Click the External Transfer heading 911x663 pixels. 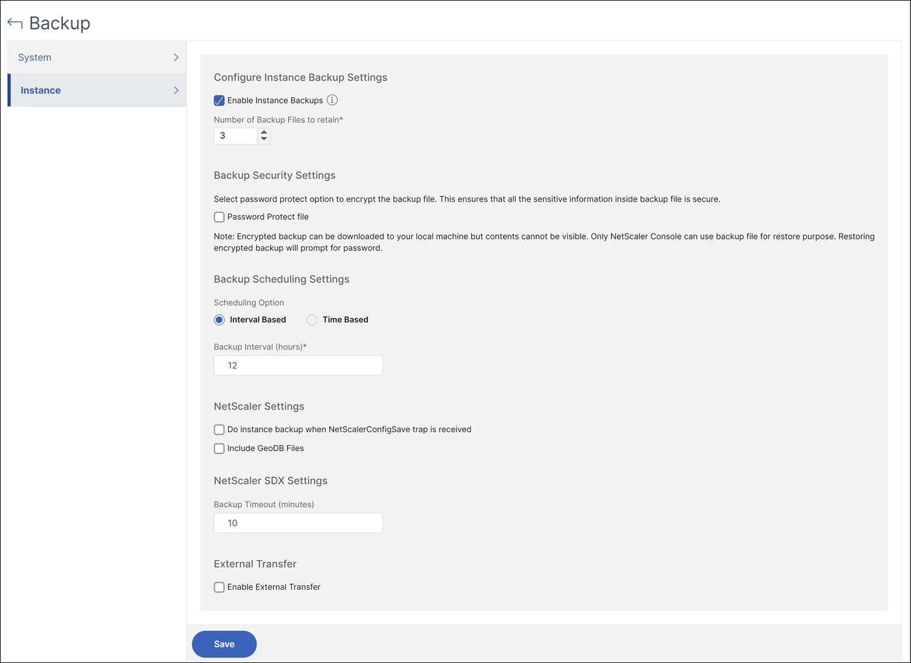click(x=255, y=564)
